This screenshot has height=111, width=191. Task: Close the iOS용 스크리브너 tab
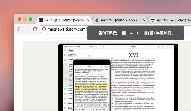tap(88, 20)
